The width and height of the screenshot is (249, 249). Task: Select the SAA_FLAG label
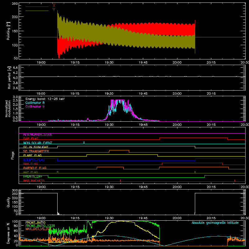click(x=31, y=164)
